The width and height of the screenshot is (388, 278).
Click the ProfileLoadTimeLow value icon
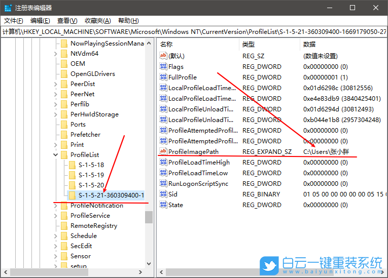pyautogui.click(x=163, y=173)
